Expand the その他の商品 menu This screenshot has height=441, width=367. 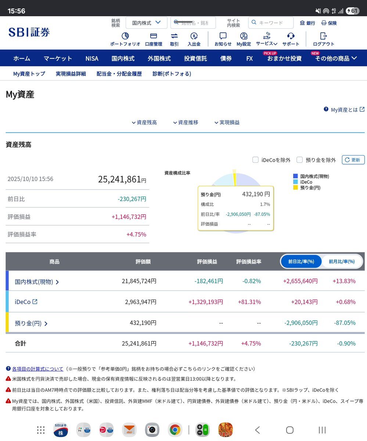coord(336,58)
